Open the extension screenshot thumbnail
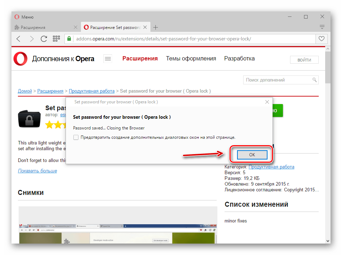 coord(118,225)
